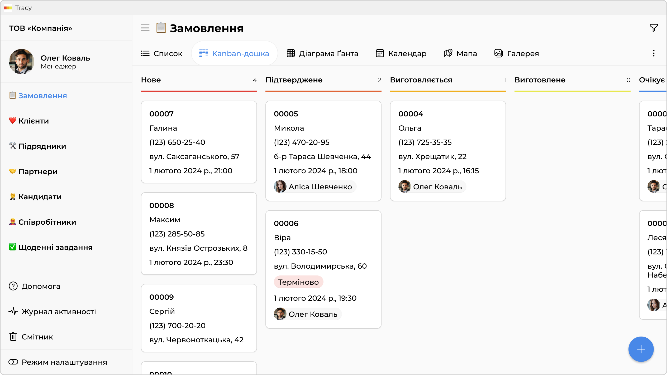This screenshot has width=667, height=375.
Task: Click the red bar under the Нове column
Action: [x=199, y=91]
